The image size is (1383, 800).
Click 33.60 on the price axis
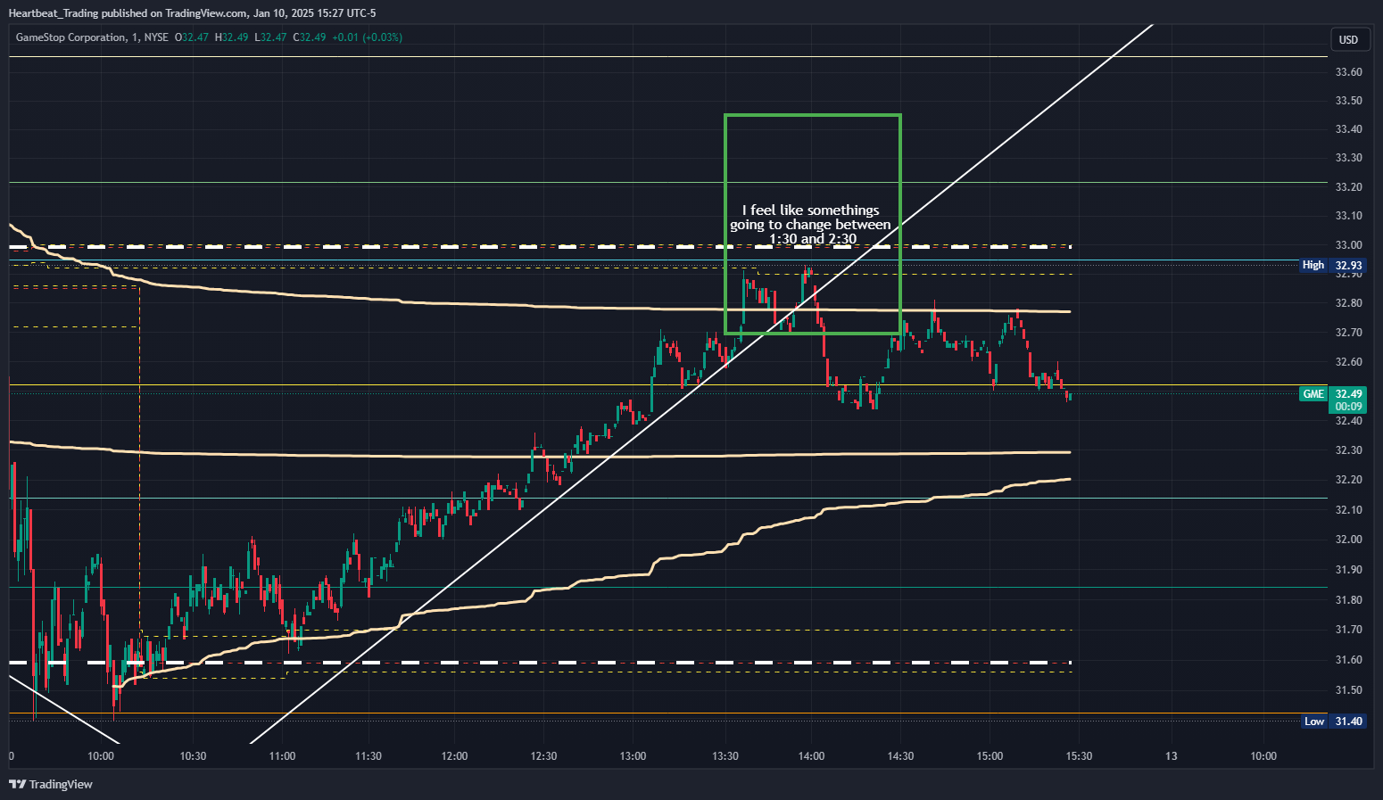click(x=1348, y=72)
